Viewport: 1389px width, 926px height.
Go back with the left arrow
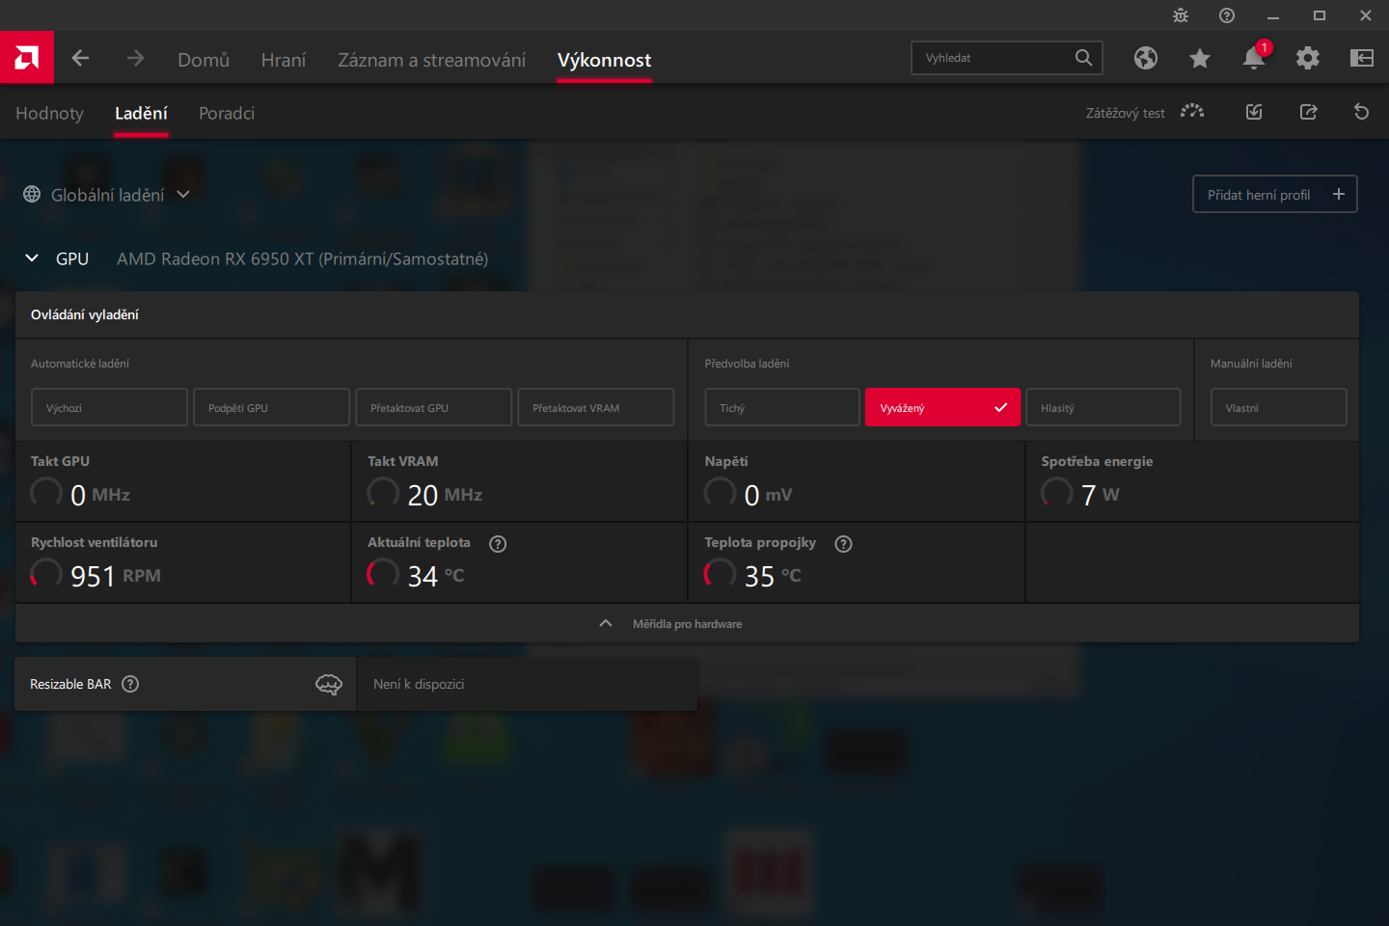click(x=81, y=58)
